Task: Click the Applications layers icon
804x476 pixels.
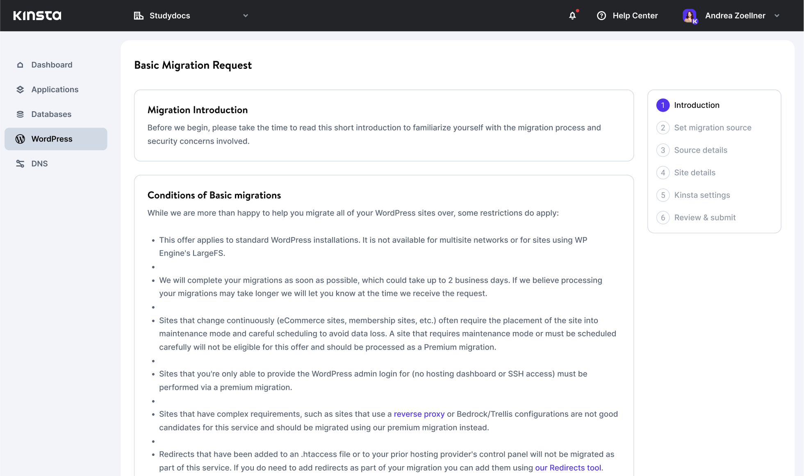Action: [x=20, y=89]
